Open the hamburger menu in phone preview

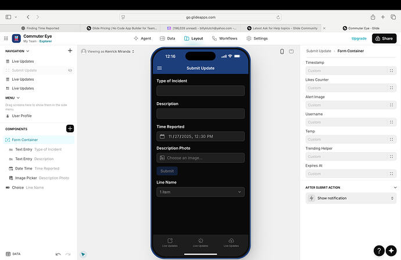click(160, 68)
